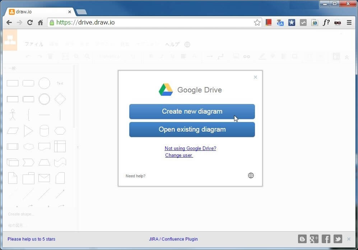Select the Change user link
358x250 pixels.
(x=179, y=155)
